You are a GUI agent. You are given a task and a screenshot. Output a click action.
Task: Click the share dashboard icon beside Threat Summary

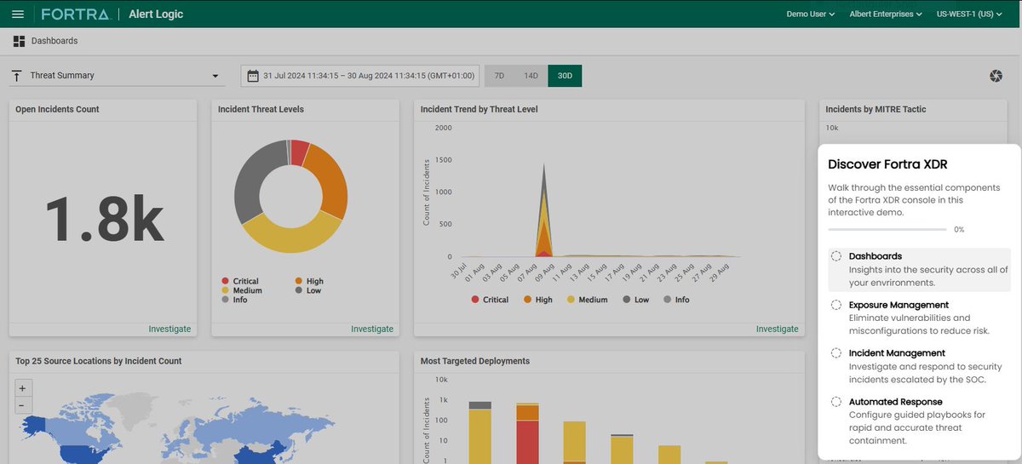tap(16, 76)
